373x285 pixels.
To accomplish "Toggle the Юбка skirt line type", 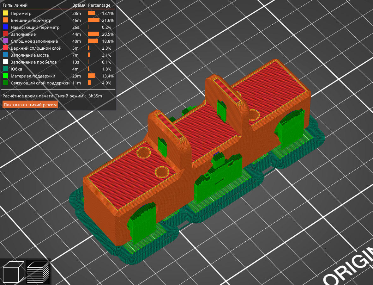I will 16,69.
